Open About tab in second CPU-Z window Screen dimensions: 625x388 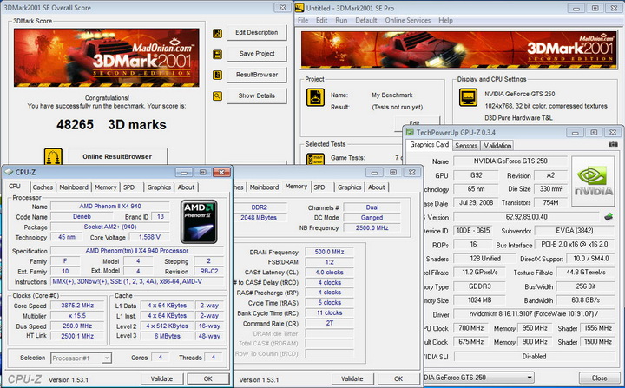pos(376,187)
